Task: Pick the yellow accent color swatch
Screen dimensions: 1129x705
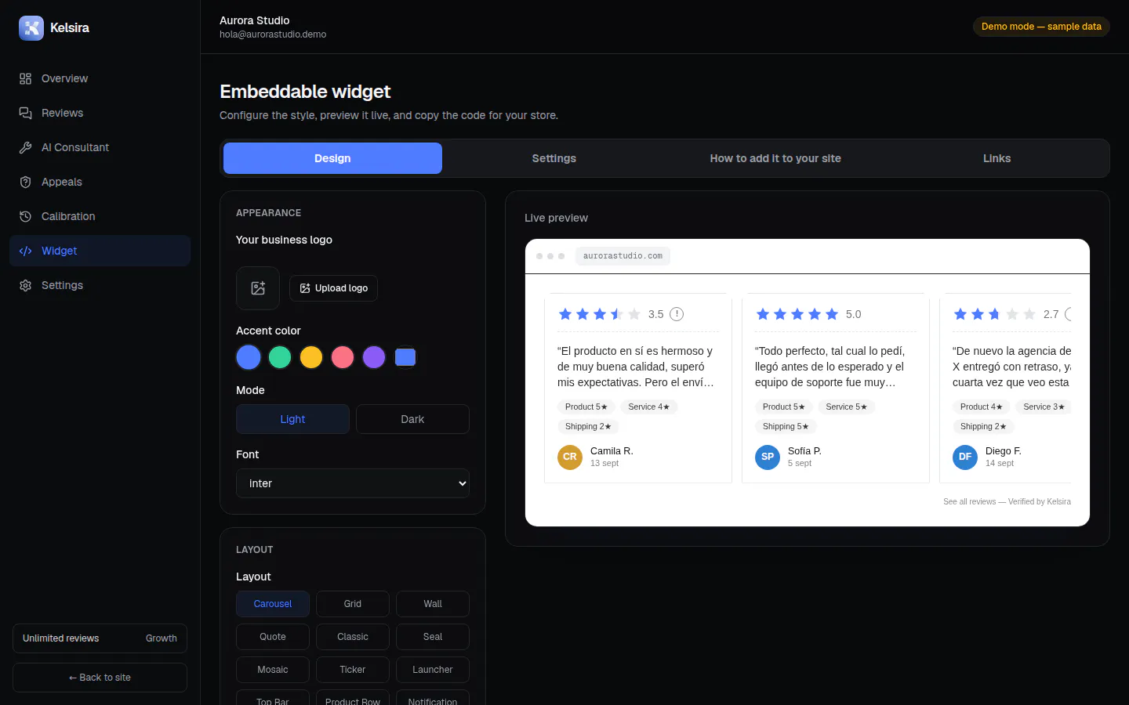Action: [x=311, y=357]
